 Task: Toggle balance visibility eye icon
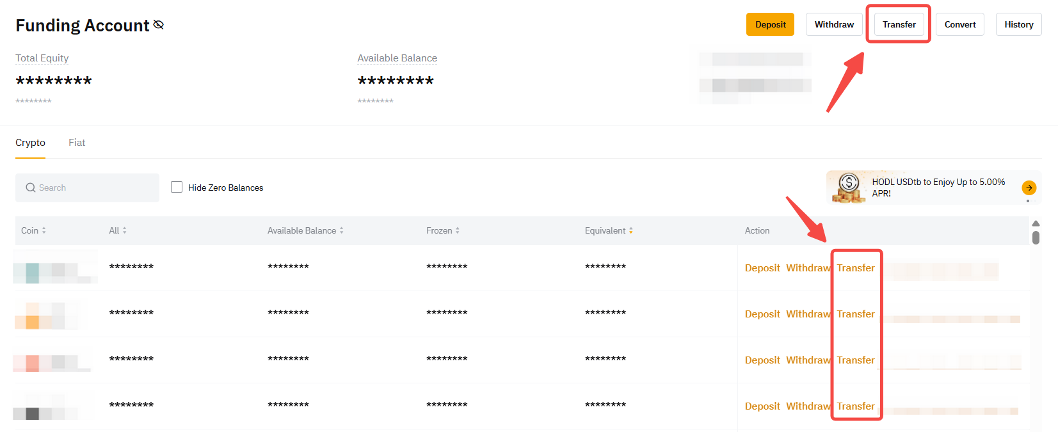(x=159, y=25)
